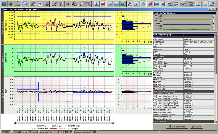Click the wrench settings toolbar icon
The image size is (218, 134).
click(x=88, y=4)
